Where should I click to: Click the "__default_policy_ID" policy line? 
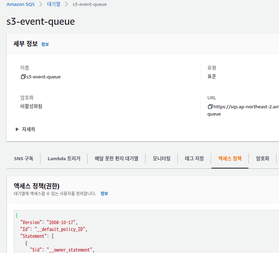(54, 229)
